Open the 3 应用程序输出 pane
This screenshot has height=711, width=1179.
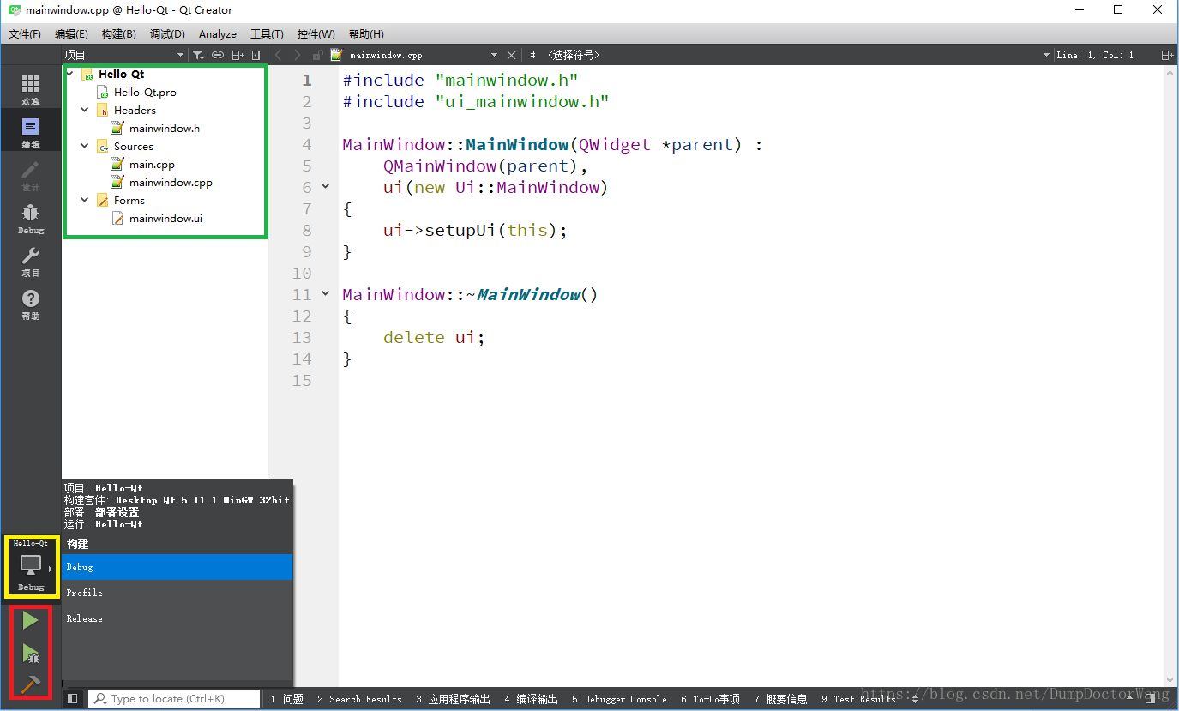454,699
